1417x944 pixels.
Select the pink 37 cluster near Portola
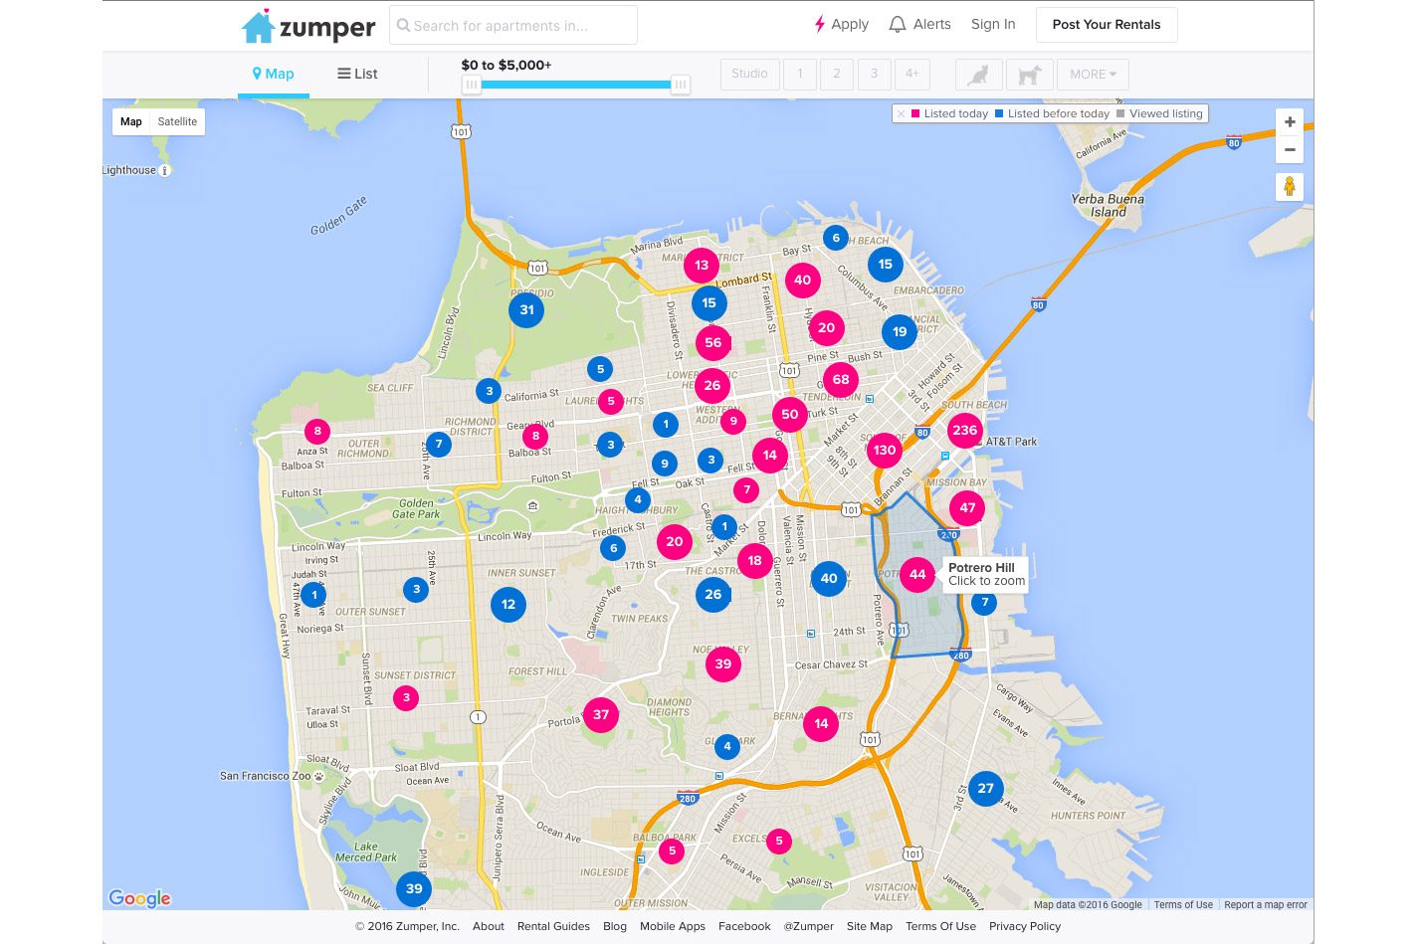coord(600,714)
